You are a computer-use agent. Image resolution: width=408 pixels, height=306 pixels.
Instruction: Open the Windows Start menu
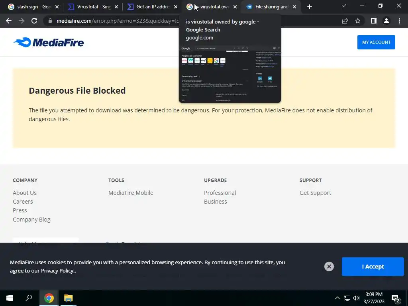[10, 298]
